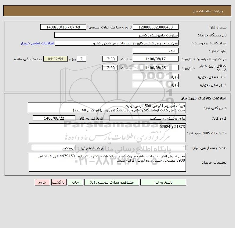Click goods group field دارو، پزشکی و سلامت

coord(148,118)
